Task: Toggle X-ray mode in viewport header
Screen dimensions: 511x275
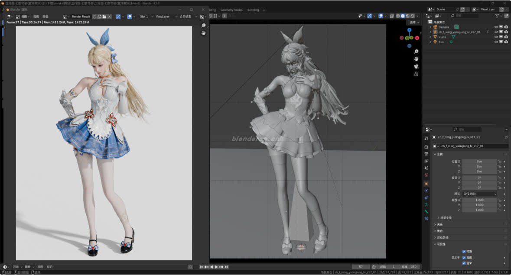Action: click(x=391, y=16)
